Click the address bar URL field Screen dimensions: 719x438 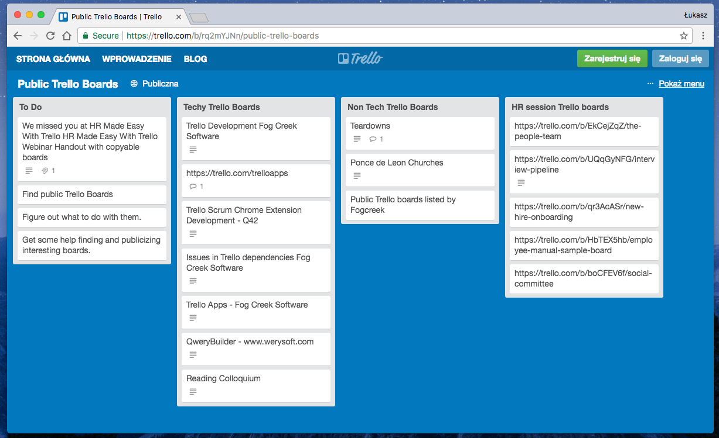(384, 36)
